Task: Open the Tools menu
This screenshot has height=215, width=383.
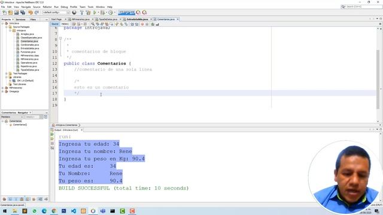Action: 90,7
